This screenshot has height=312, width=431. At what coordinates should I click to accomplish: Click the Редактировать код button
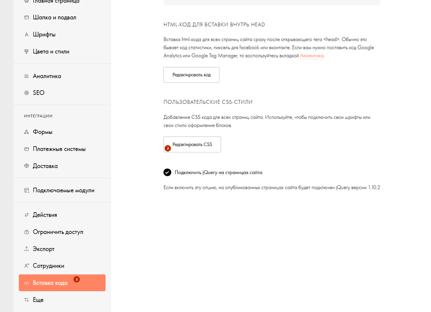(191, 75)
